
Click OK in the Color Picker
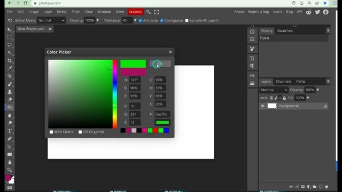(x=160, y=64)
